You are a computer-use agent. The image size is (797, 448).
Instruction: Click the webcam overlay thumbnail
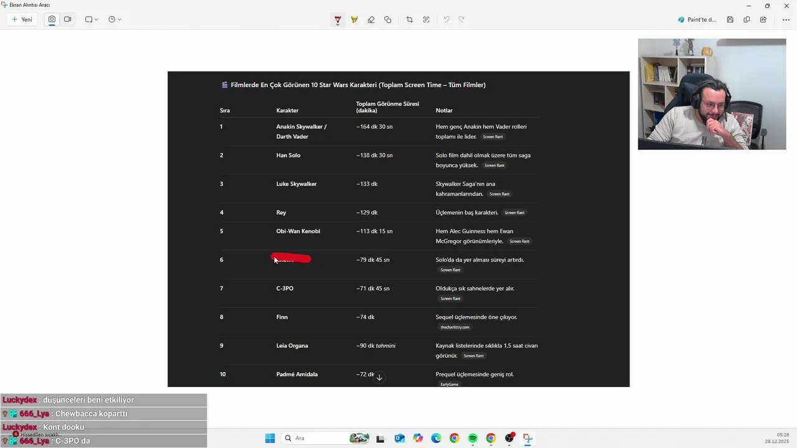pos(712,94)
